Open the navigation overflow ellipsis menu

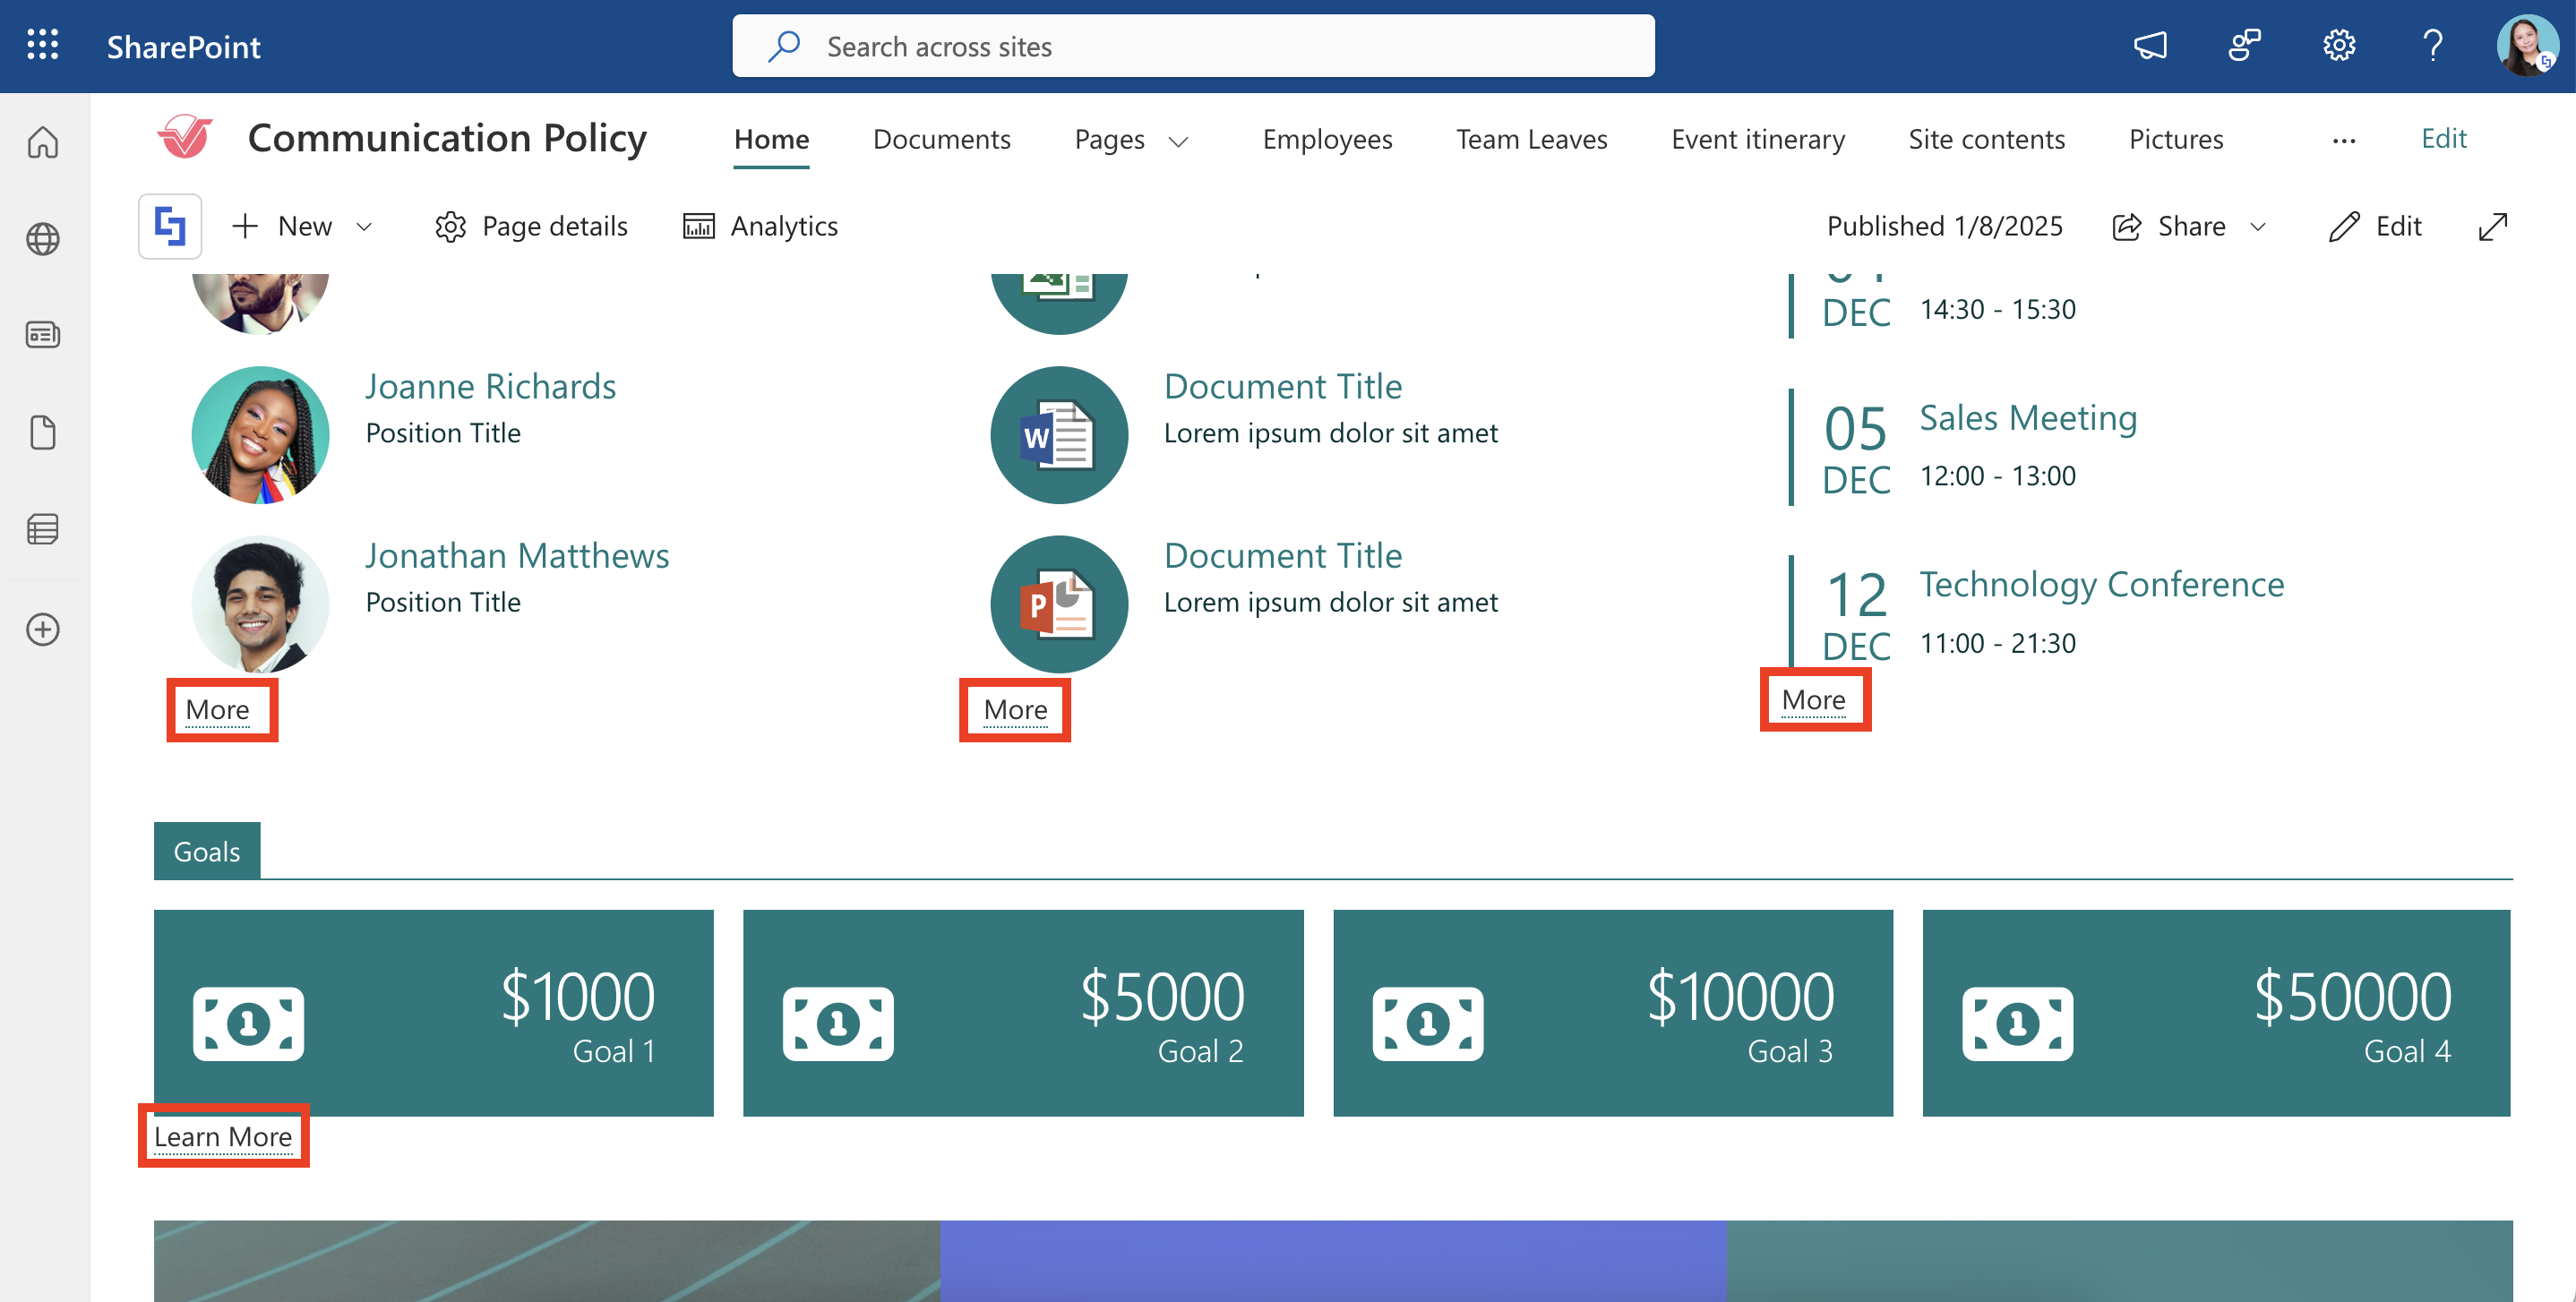tap(2343, 141)
